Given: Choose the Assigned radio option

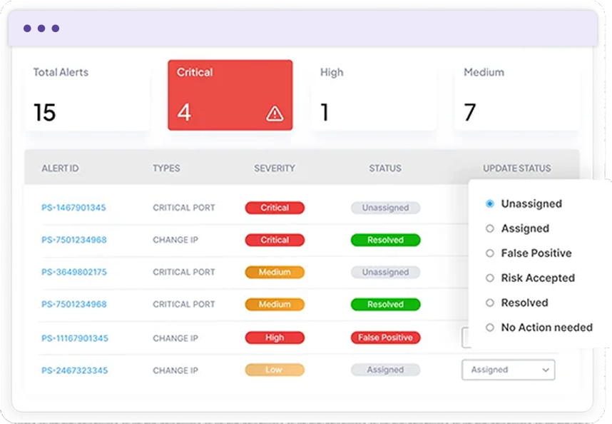Looking at the screenshot, I should click(x=490, y=228).
